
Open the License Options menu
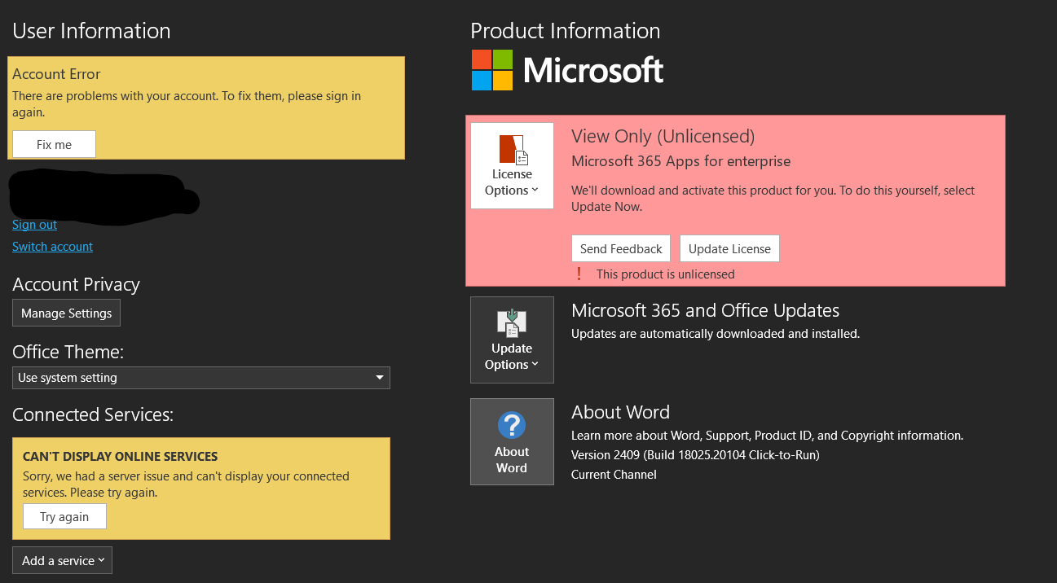(x=512, y=165)
